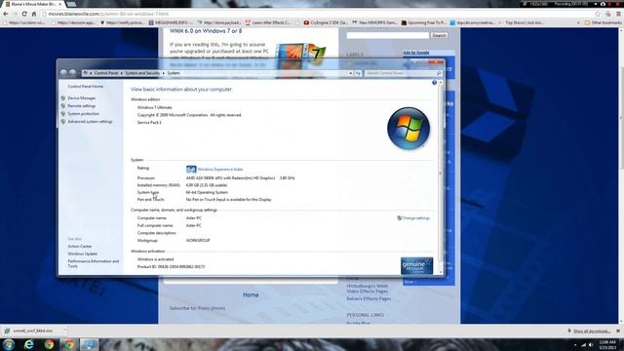
Task: Open MEGASHARE.INFO bookmark
Action: pos(171,22)
